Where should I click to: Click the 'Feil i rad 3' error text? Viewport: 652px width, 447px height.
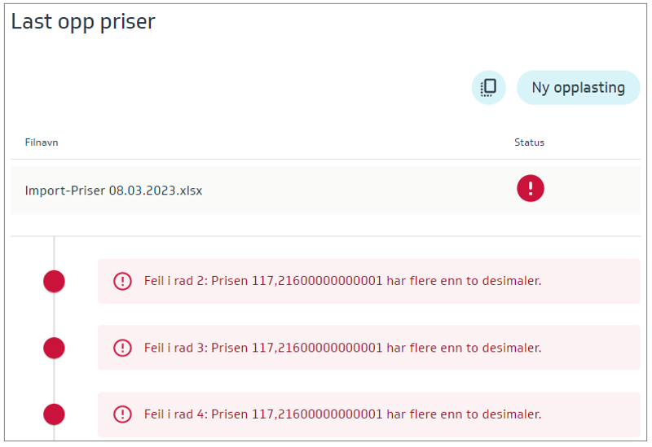click(x=175, y=348)
